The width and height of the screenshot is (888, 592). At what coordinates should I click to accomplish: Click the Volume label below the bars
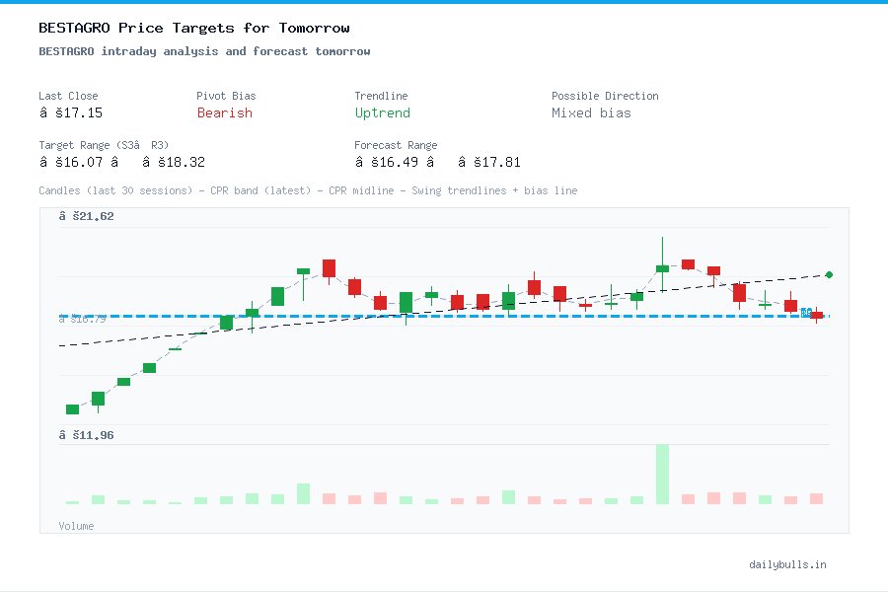(x=76, y=526)
